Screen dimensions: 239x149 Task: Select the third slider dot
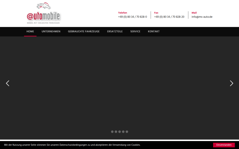[119, 132]
